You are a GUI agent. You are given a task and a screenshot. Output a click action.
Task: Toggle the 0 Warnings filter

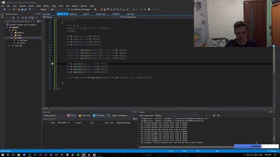84,116
